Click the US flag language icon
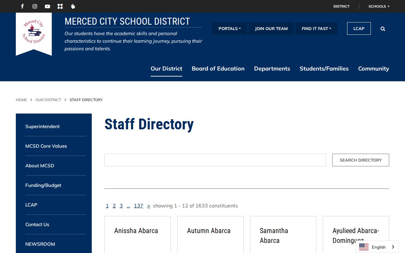The image size is (405, 253). pyautogui.click(x=364, y=247)
